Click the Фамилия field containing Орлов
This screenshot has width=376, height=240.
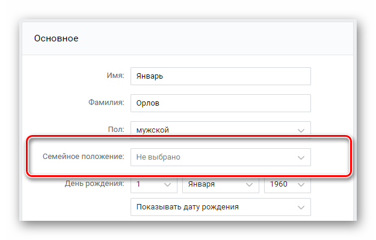point(221,103)
